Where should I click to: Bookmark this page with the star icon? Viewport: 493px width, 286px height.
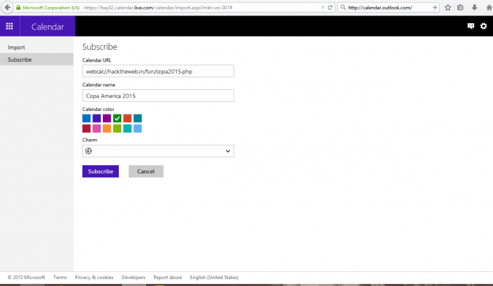448,8
